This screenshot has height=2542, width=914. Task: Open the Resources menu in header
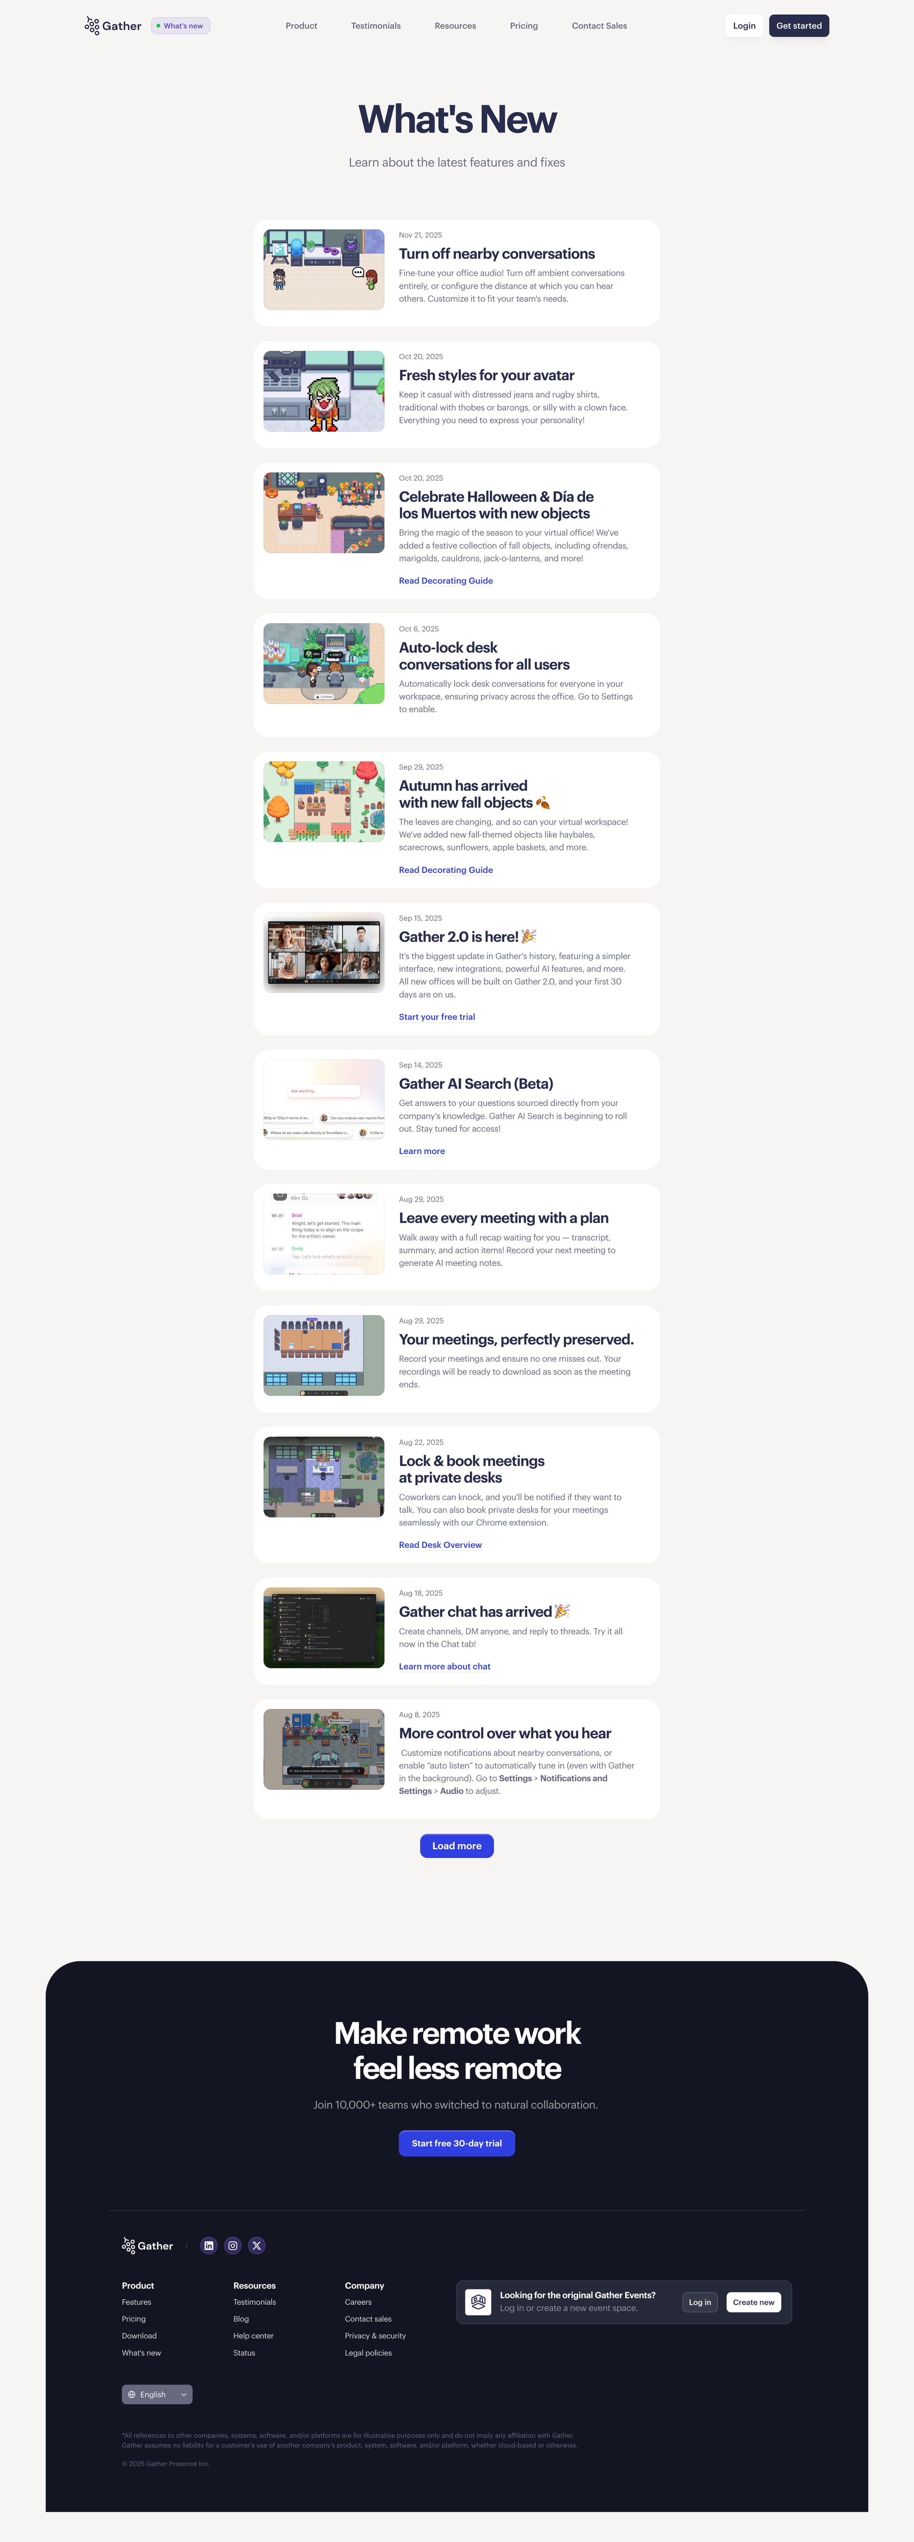click(x=455, y=26)
